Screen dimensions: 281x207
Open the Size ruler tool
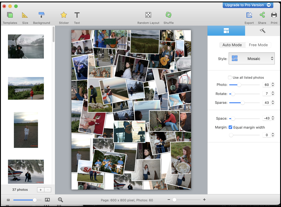pyautogui.click(x=25, y=18)
